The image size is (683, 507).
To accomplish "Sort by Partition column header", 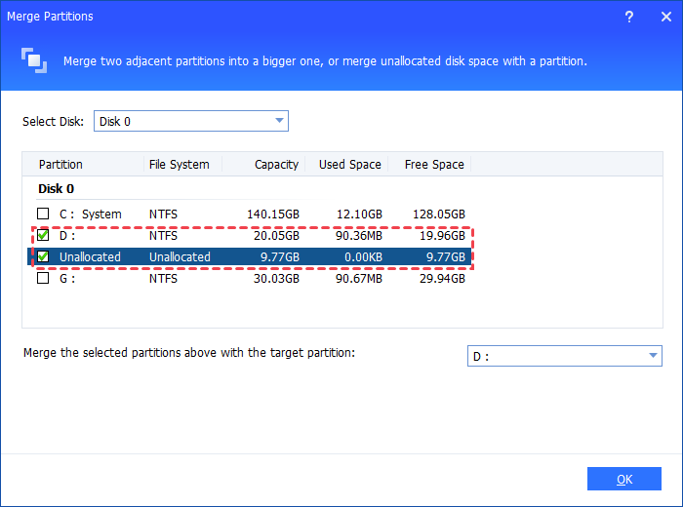I will [x=60, y=165].
